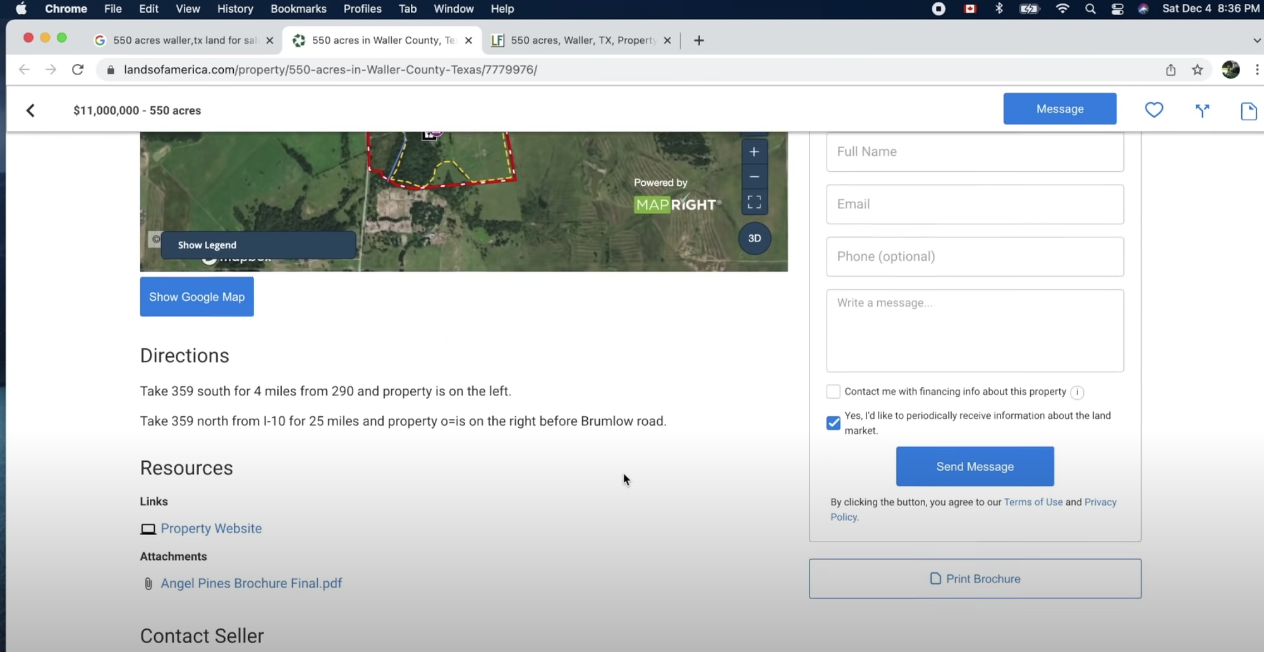Zoom in on the property map
The height and width of the screenshot is (652, 1264).
(x=754, y=152)
